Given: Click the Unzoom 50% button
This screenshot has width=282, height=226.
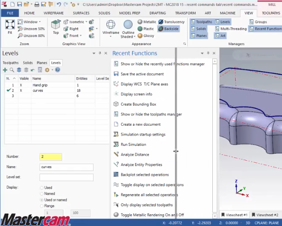Looking at the screenshot, I should (31, 29).
